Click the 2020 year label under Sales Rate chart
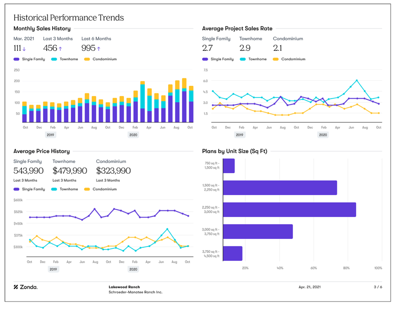This screenshot has width=400, height=309. coord(323,135)
